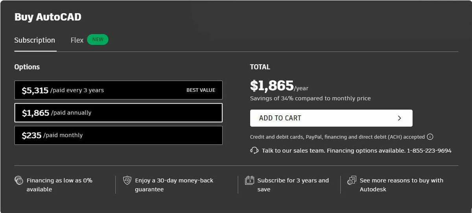The height and width of the screenshot is (213, 472).
Task: Click the BEST VALUE label on 3-year option
Action: coord(201,90)
